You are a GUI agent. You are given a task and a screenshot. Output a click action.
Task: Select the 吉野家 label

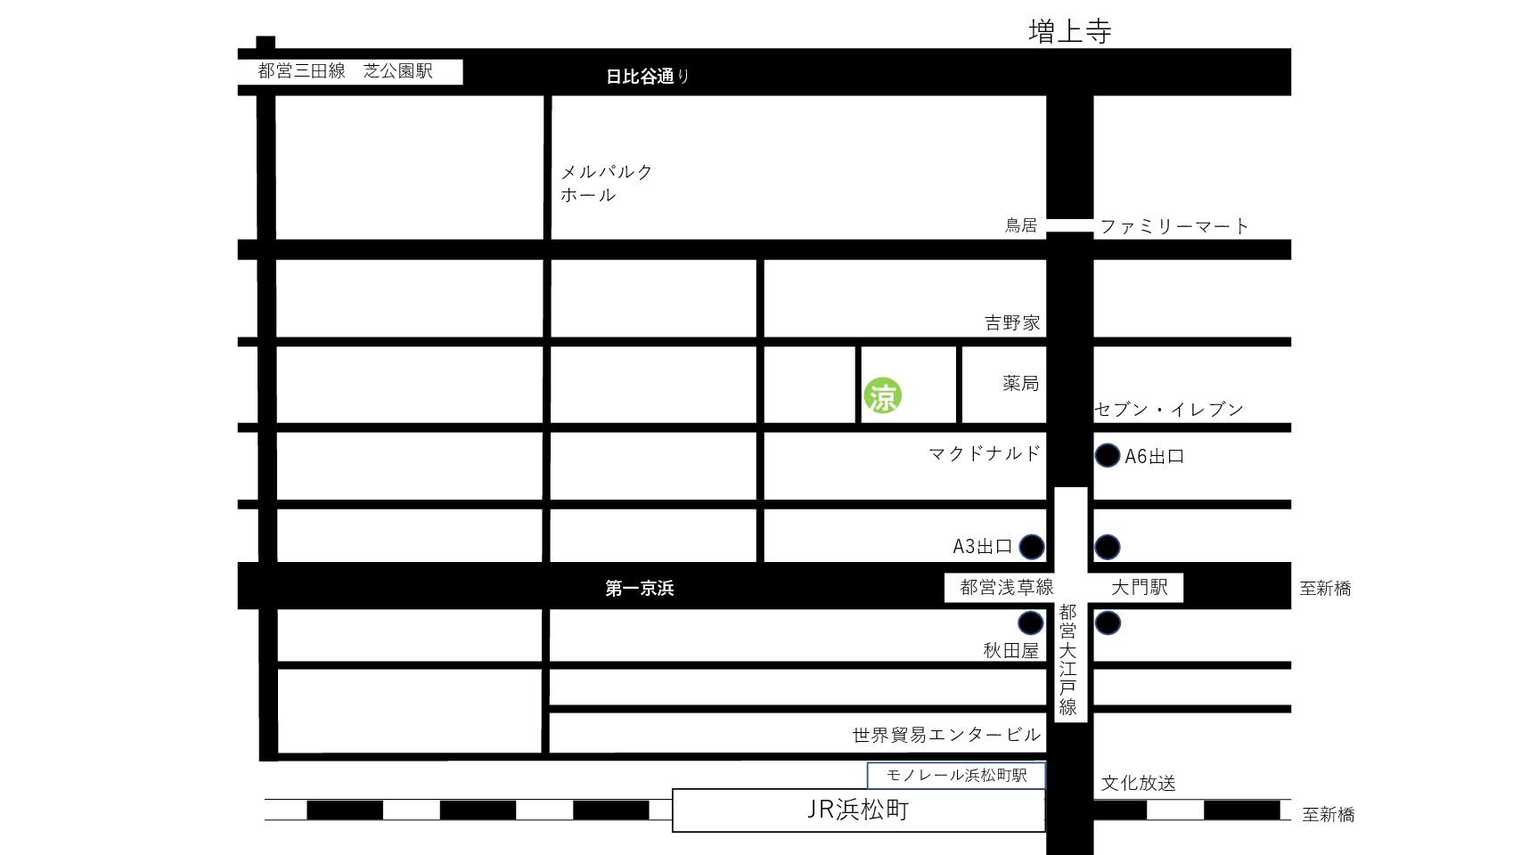(1012, 323)
